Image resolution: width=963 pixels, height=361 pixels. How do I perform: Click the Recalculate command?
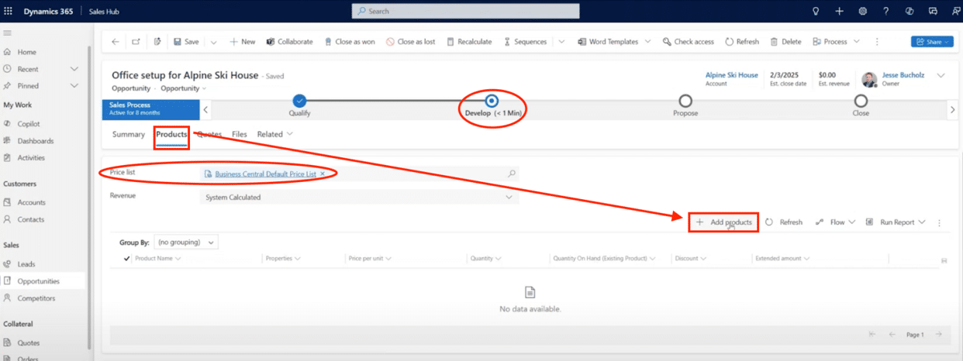point(469,42)
